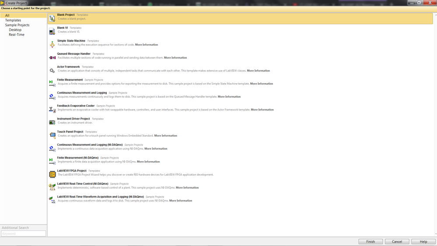
Task: Select the LabVIEW FPGA Project title
Action: pyautogui.click(x=72, y=171)
